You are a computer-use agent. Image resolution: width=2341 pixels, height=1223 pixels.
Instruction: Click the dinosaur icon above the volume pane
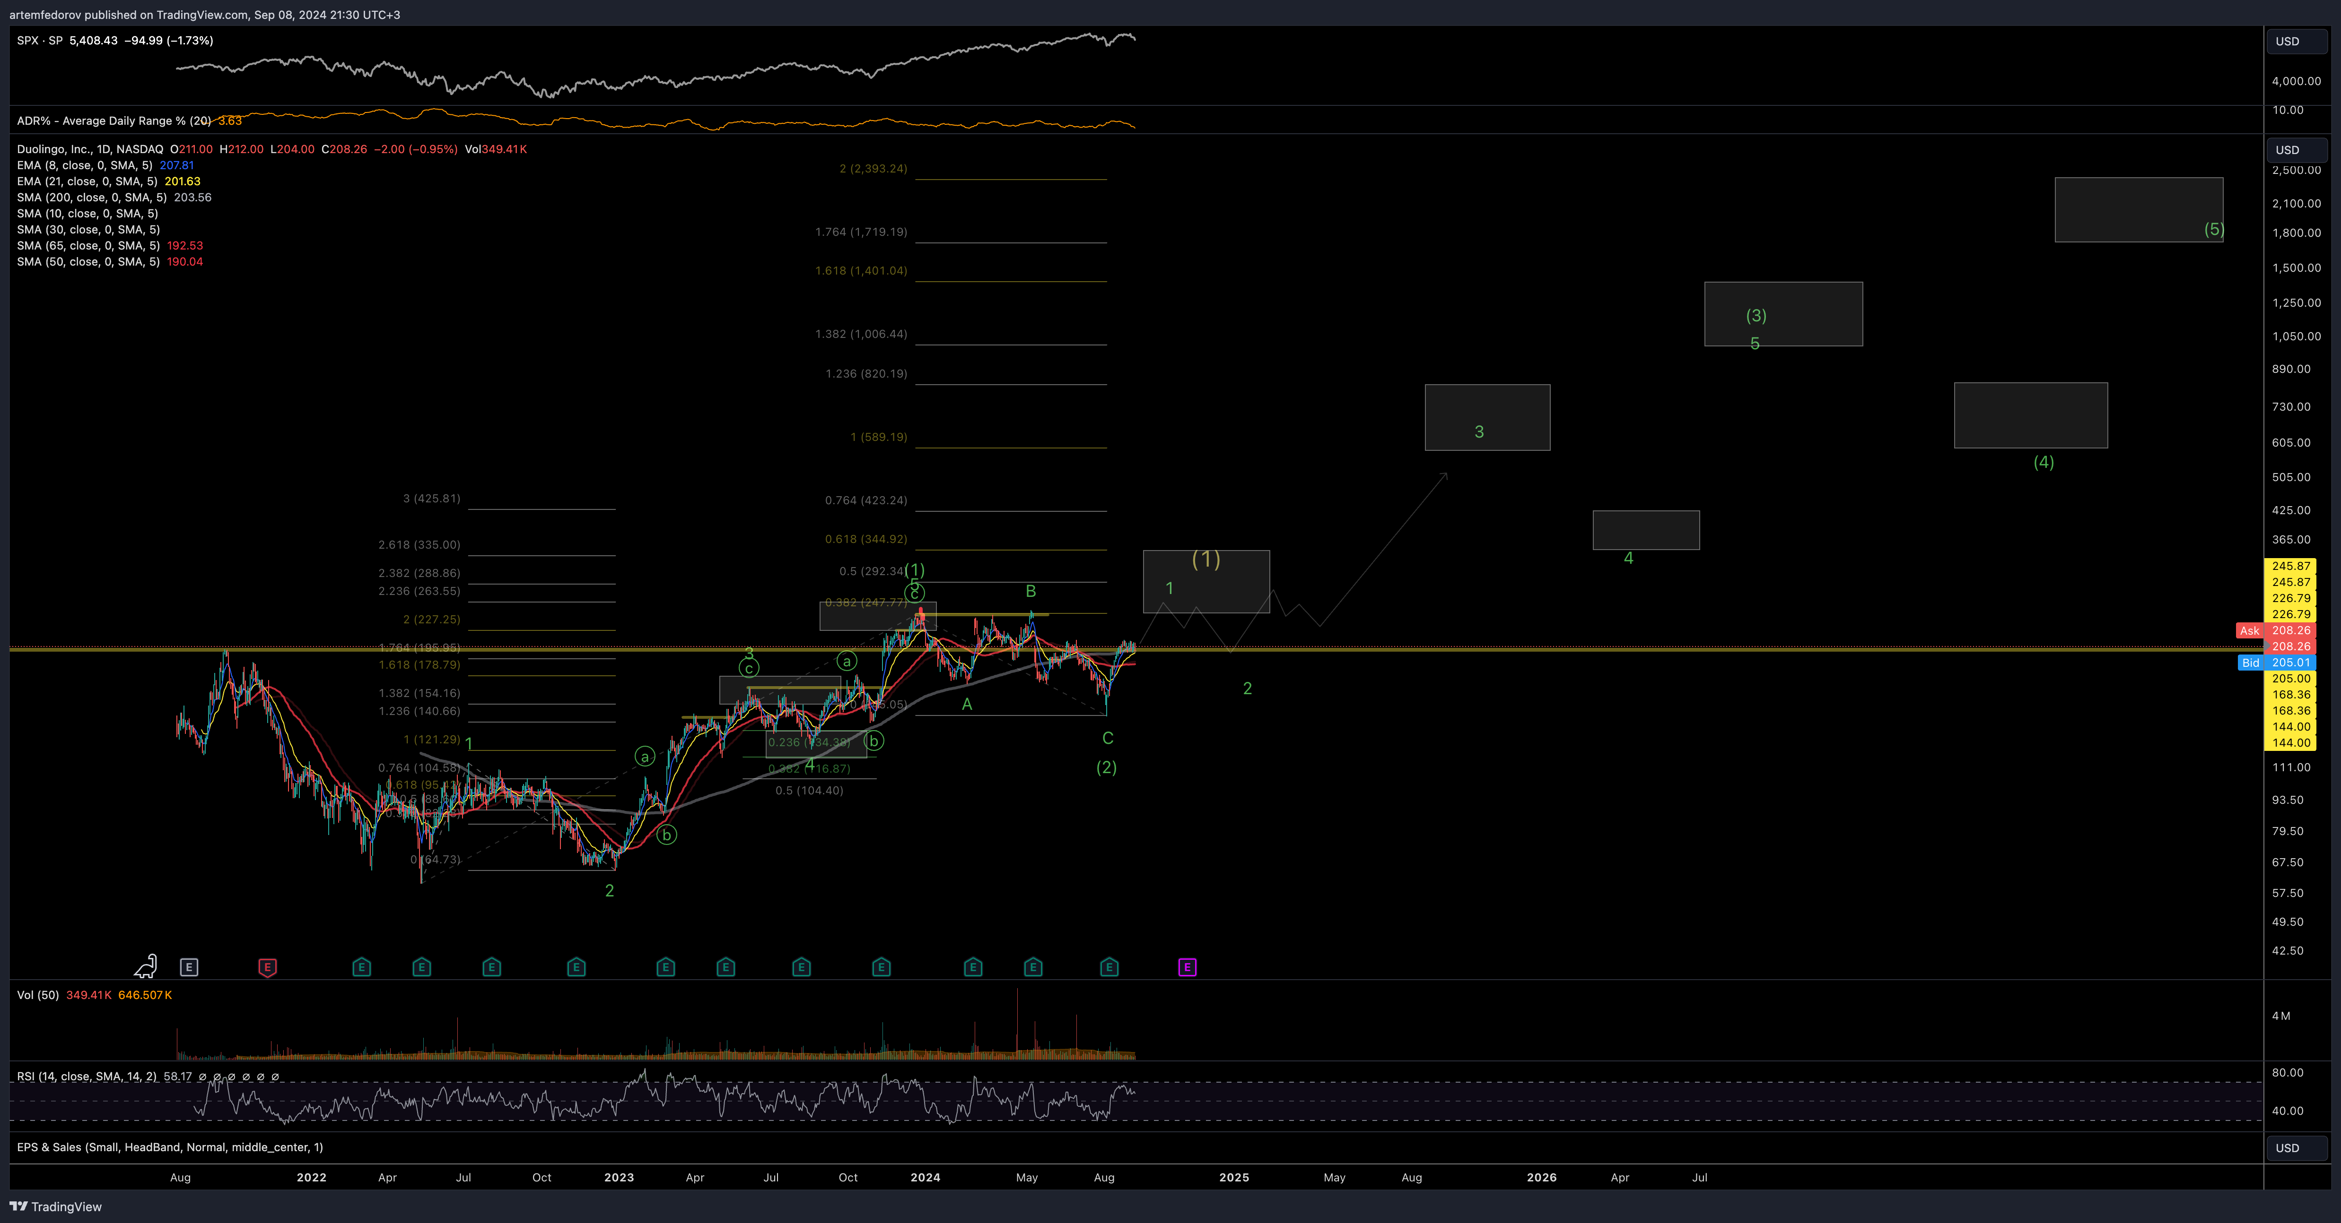point(146,965)
